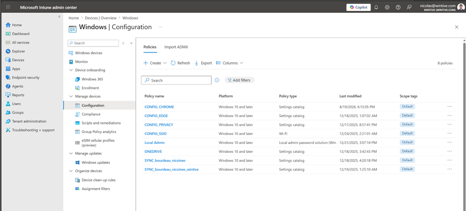Click the info icon beside policies search
The height and width of the screenshot is (211, 466).
click(x=217, y=80)
